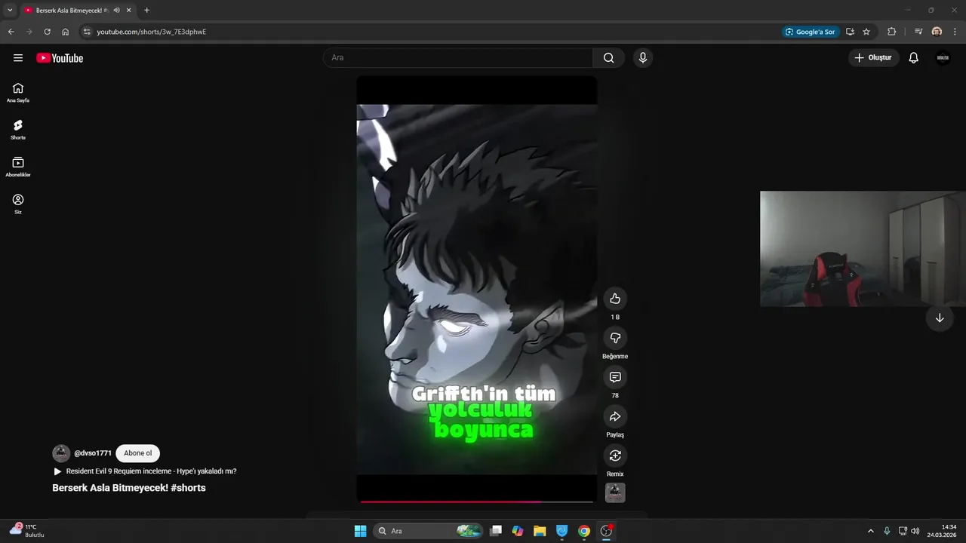
Task: Click the Berserk Asla Bitmeyecek title
Action: [129, 488]
